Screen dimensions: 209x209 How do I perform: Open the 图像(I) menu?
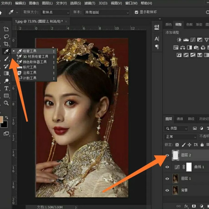pyautogui.click(x=34, y=3)
